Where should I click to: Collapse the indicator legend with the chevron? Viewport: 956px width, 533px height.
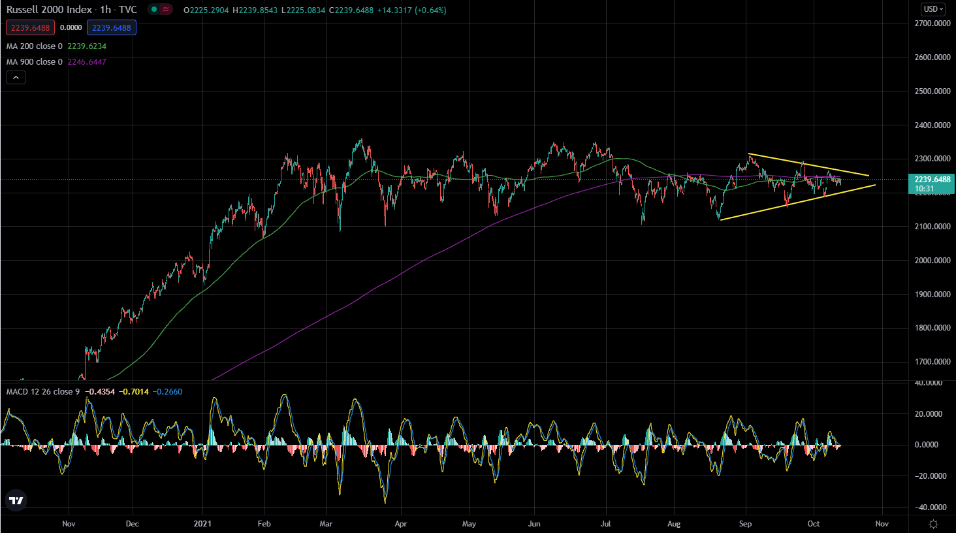pyautogui.click(x=16, y=78)
